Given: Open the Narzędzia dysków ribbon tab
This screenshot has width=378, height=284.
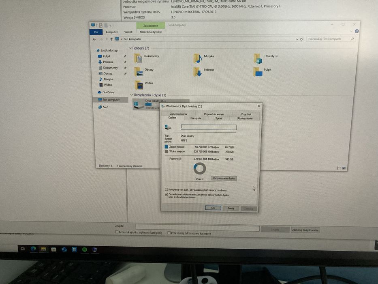Looking at the screenshot, I should (x=151, y=32).
